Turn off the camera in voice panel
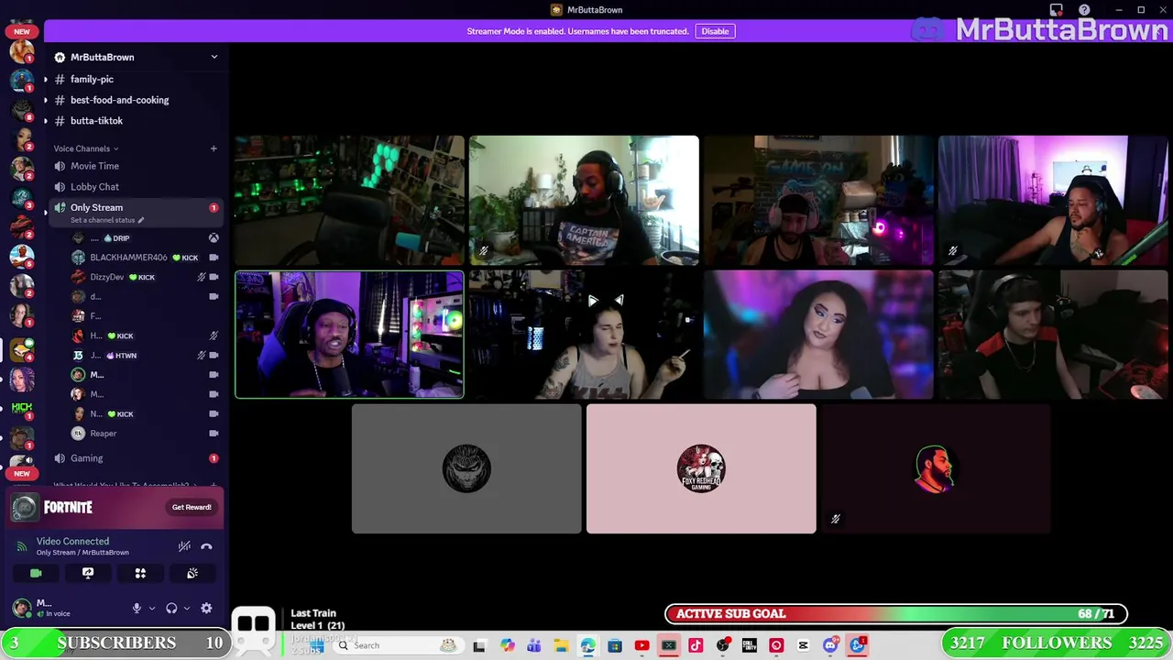The width and height of the screenshot is (1173, 660). 36,573
